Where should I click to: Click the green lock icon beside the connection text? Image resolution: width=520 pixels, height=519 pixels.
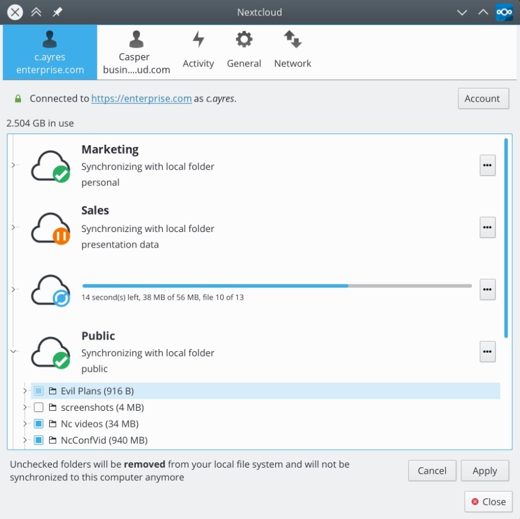(20, 98)
